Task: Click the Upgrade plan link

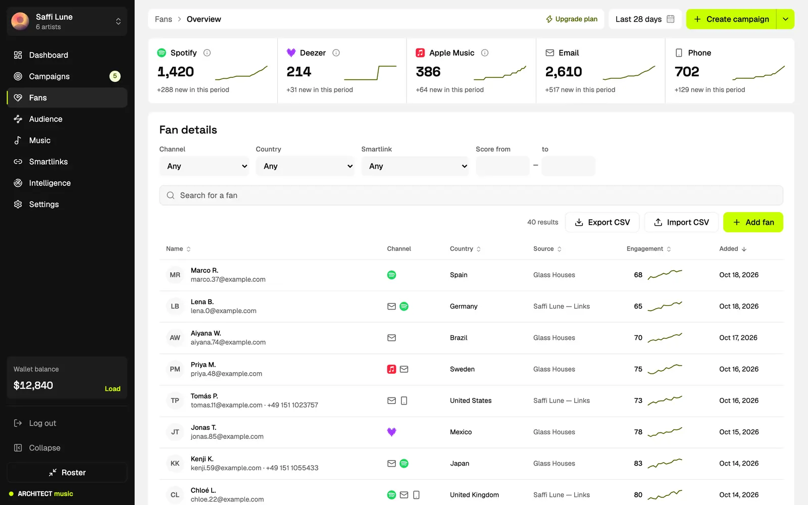Action: click(x=572, y=19)
